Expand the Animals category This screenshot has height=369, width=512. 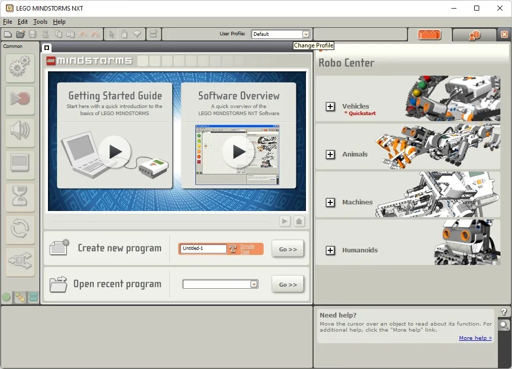[x=330, y=154]
